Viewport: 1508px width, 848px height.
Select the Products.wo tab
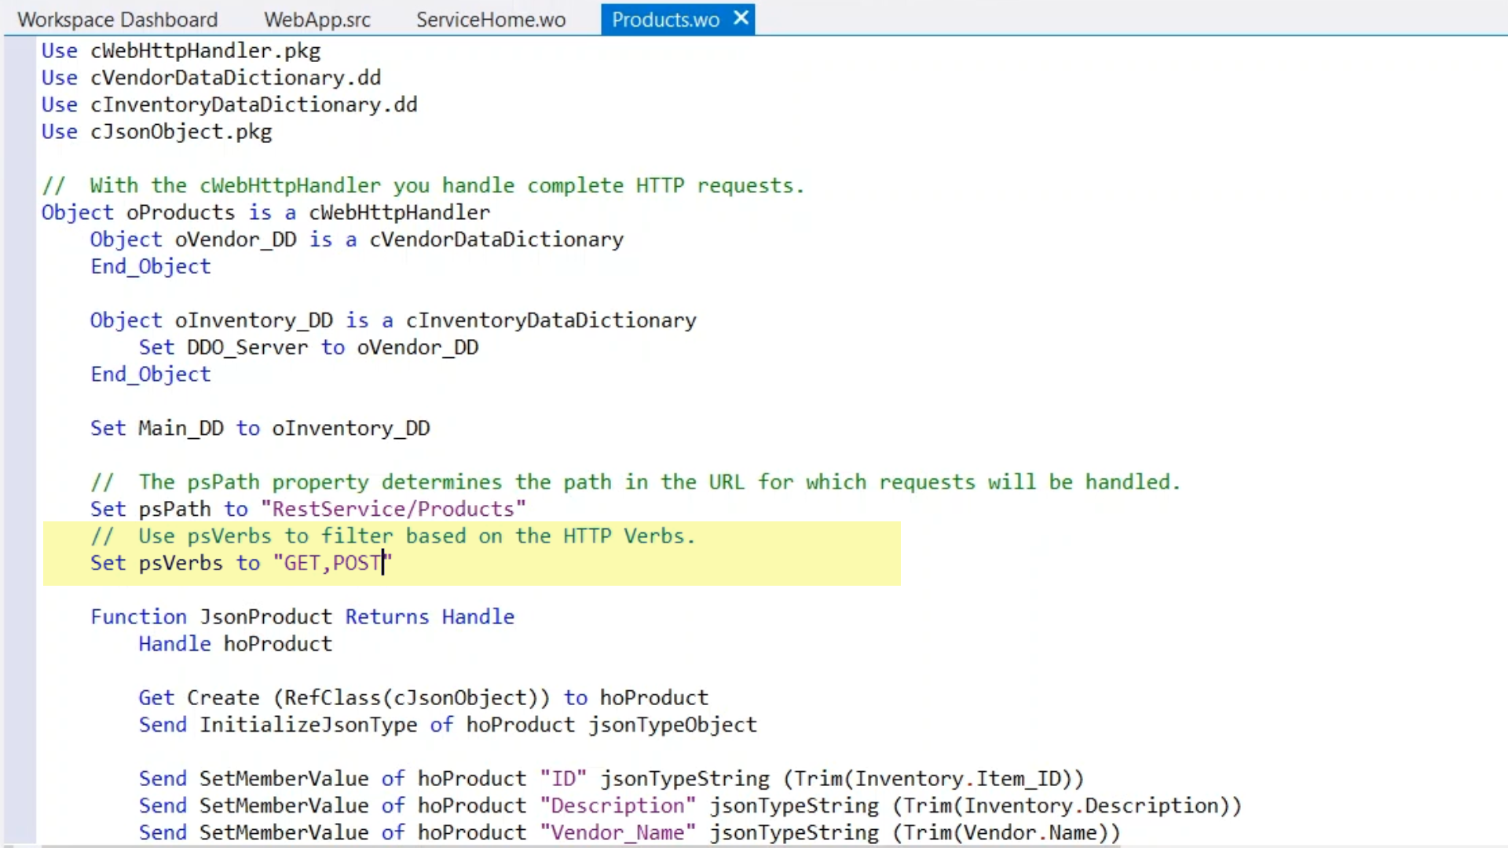coord(664,20)
